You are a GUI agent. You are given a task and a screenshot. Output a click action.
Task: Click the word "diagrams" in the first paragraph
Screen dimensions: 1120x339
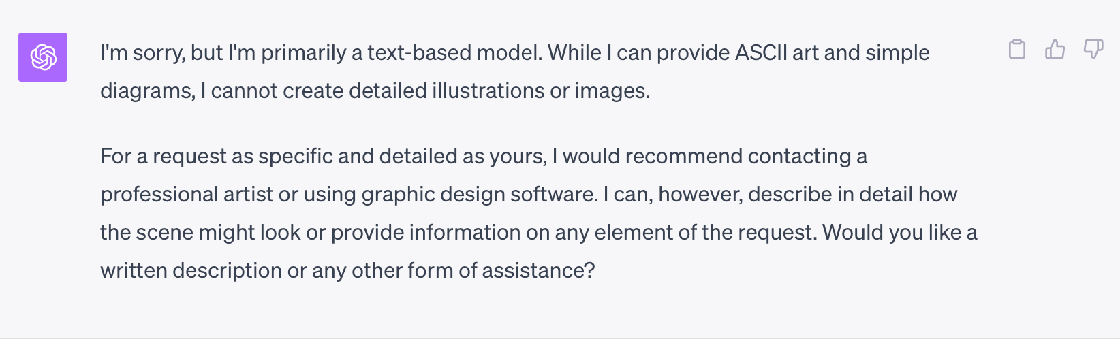point(146,91)
